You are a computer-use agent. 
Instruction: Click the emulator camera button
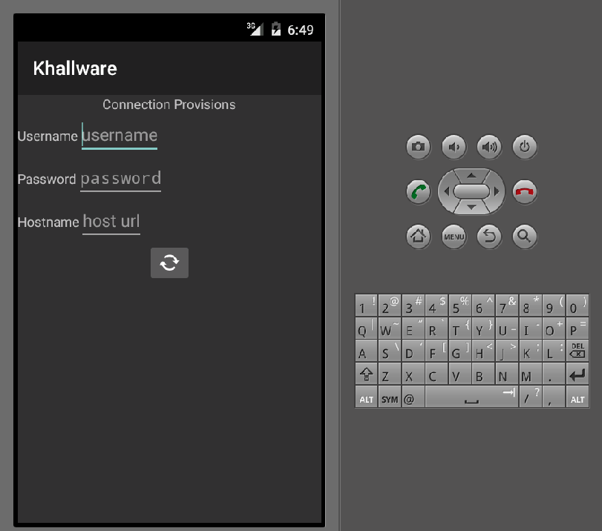tap(418, 147)
